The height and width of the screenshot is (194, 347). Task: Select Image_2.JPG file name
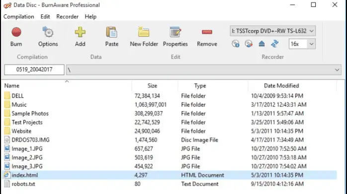27,158
